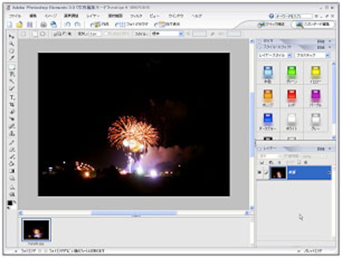Open the Help menu
This screenshot has width=342, height=258.
(197, 15)
